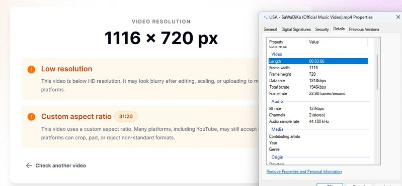This screenshot has width=402, height=186.
Task: Click the 1116 value of Frame width
Action: click(313, 68)
